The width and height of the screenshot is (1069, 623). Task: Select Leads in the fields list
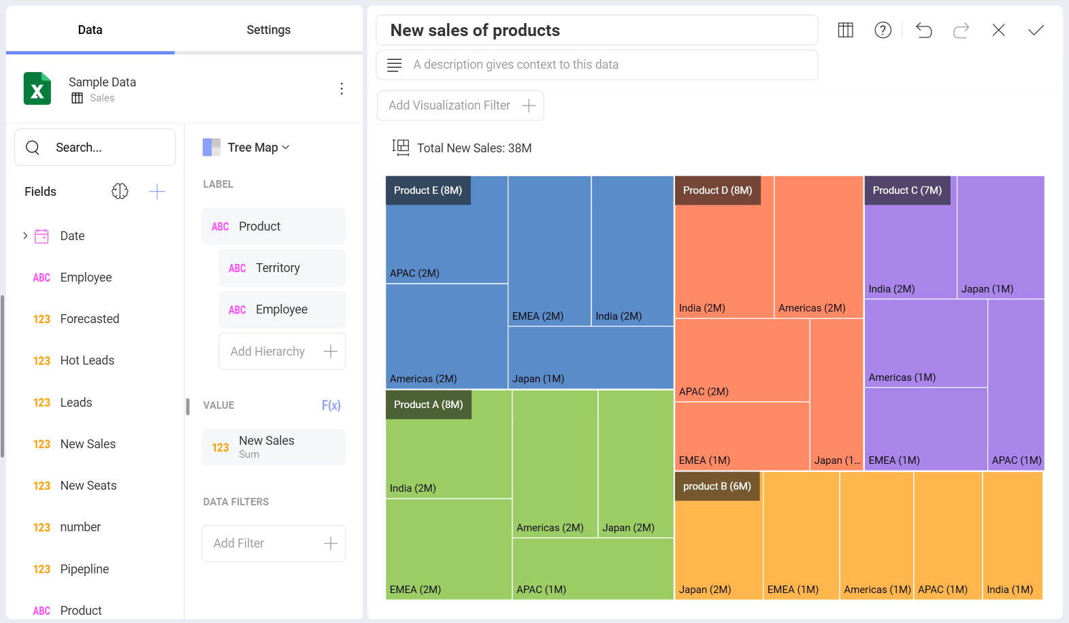[76, 403]
